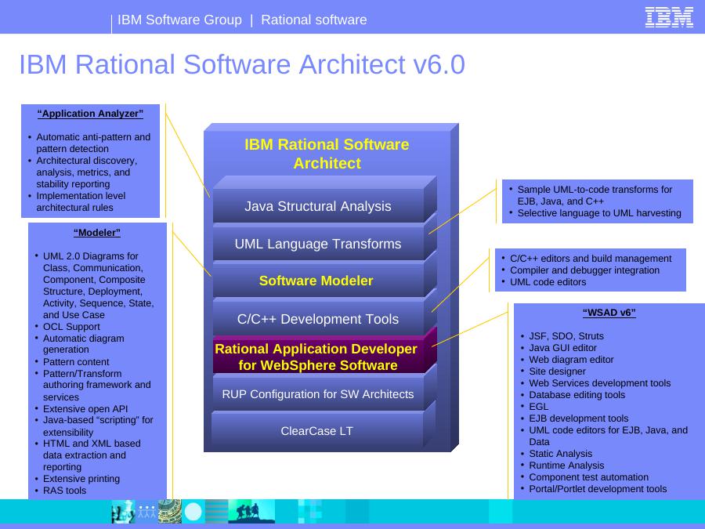The image size is (705, 529).
Task: Click HTML and XML based data extraction bullet
Action: click(92, 455)
